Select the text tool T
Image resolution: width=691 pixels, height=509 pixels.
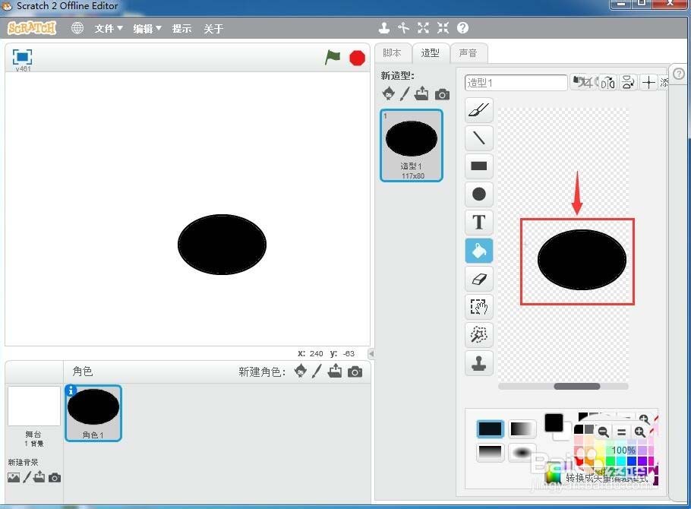pos(478,223)
